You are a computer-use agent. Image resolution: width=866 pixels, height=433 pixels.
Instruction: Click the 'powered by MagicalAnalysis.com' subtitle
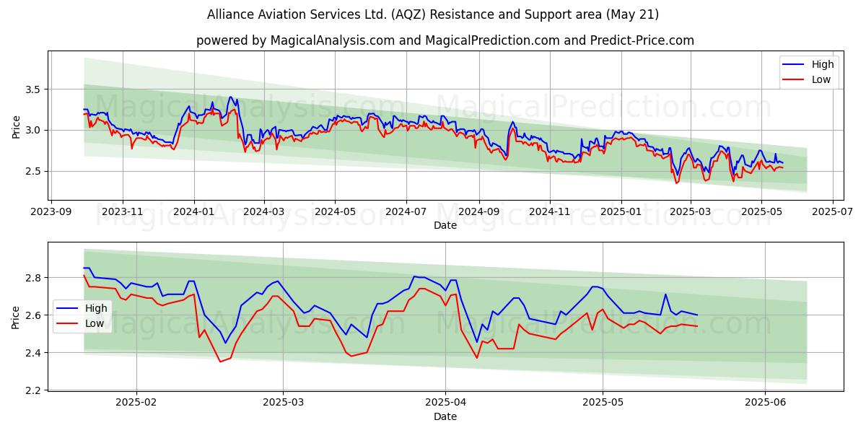coord(445,40)
